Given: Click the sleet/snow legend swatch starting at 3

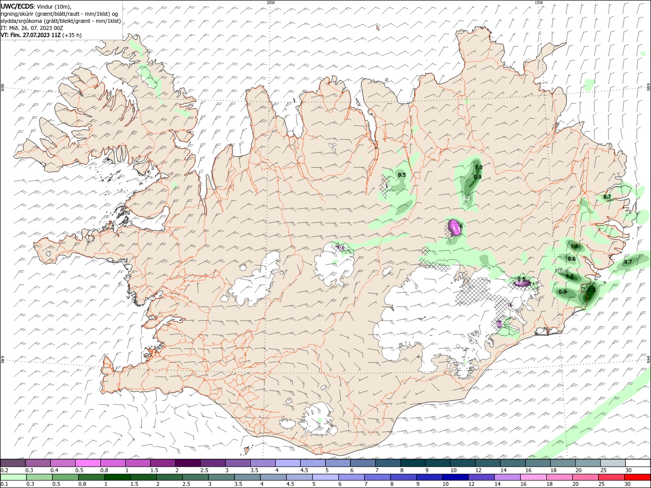Looking at the screenshot, I should [238, 463].
